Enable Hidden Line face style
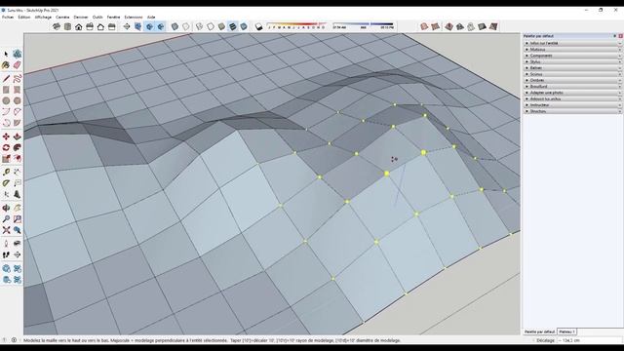 [211, 26]
